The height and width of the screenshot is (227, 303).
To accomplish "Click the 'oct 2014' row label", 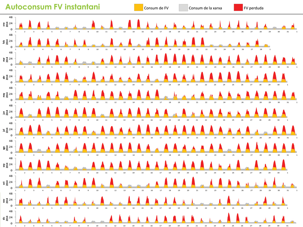I will pyautogui.click(x=5, y=183).
